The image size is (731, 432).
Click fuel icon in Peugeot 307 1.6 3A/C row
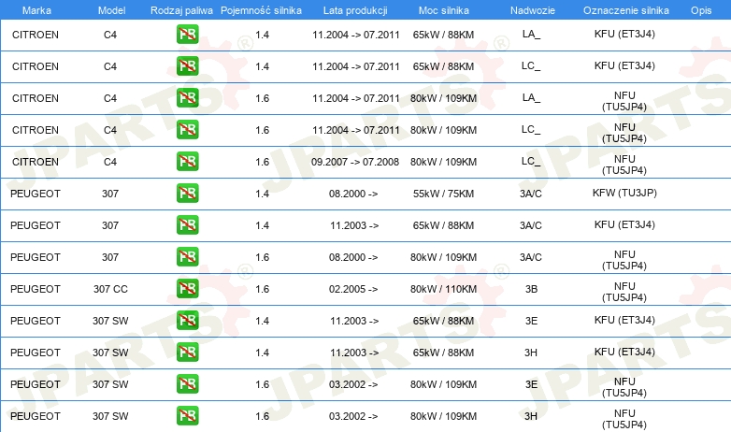[187, 256]
